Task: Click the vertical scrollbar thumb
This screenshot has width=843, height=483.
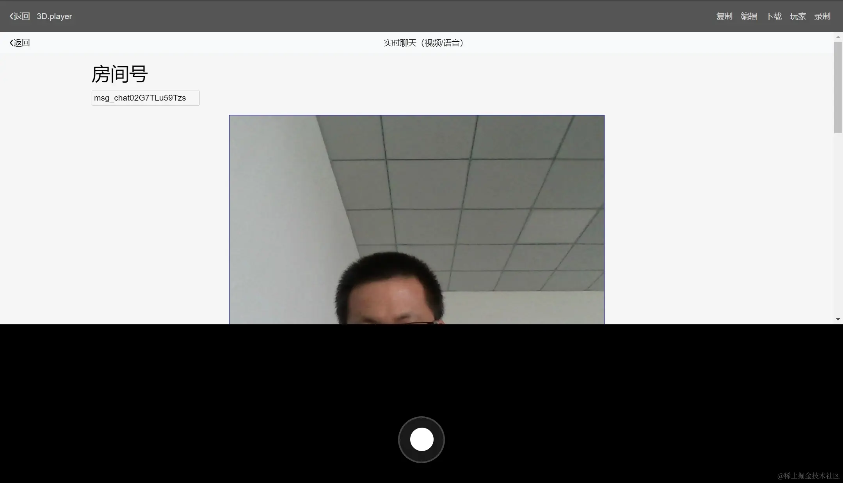Action: pyautogui.click(x=838, y=88)
